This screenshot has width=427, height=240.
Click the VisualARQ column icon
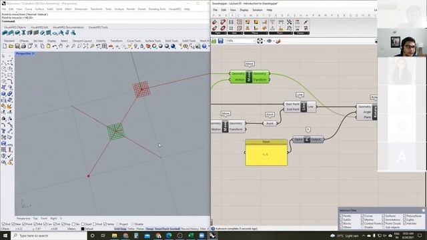(x=23, y=33)
